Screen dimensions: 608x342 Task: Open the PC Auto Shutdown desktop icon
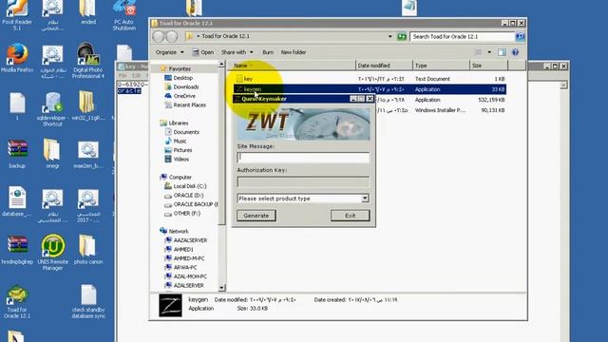click(124, 15)
